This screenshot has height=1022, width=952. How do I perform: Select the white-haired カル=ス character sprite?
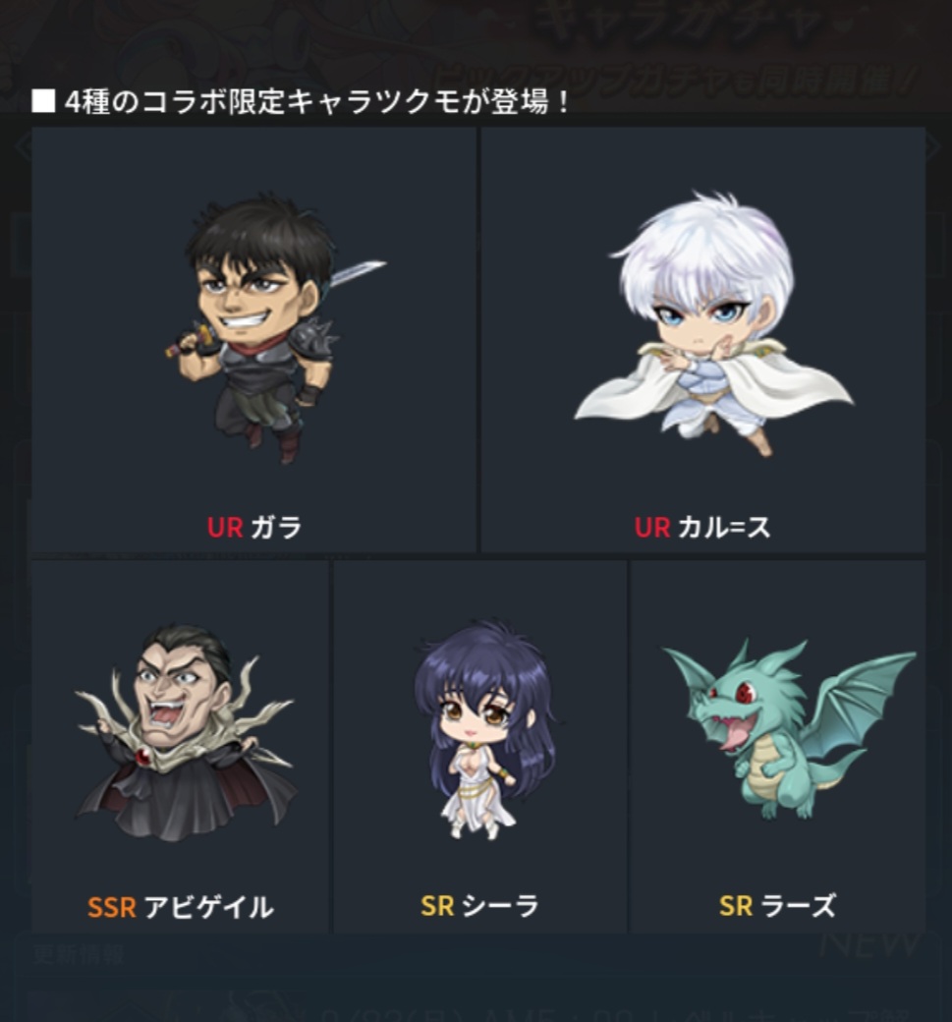(x=711, y=324)
